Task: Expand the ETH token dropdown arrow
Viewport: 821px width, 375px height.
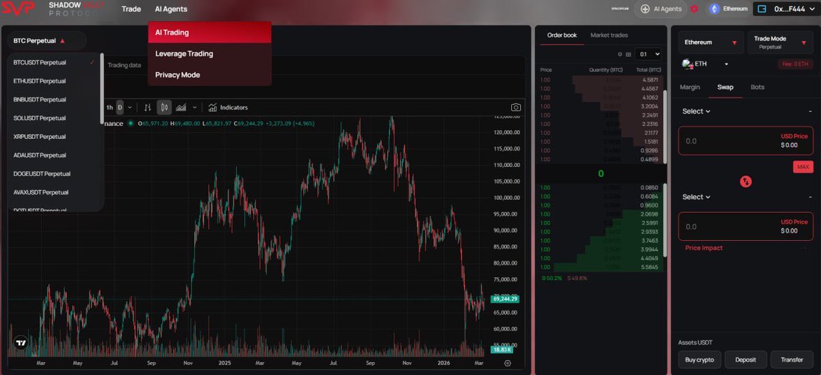Action: (727, 64)
